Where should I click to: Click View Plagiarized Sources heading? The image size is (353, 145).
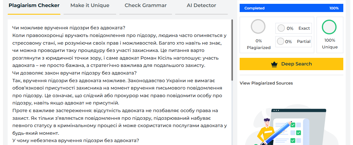click(x=266, y=83)
